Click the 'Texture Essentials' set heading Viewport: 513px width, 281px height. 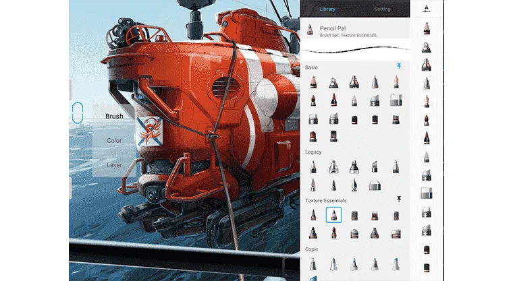pyautogui.click(x=325, y=201)
